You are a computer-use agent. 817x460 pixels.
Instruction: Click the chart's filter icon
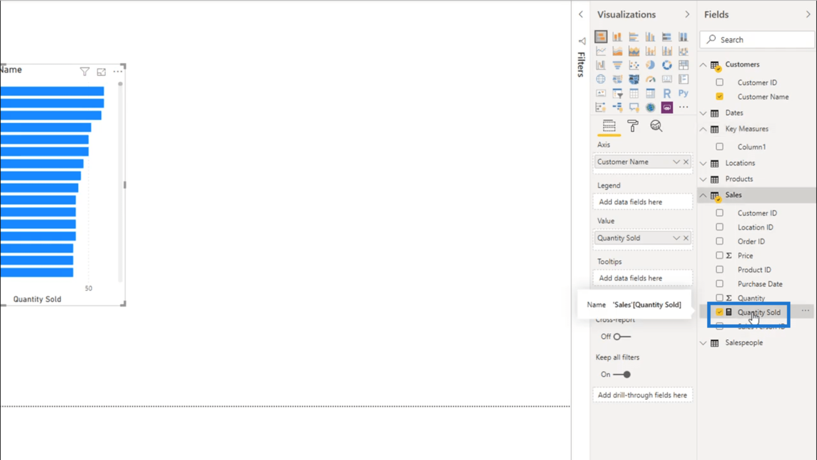tap(85, 72)
